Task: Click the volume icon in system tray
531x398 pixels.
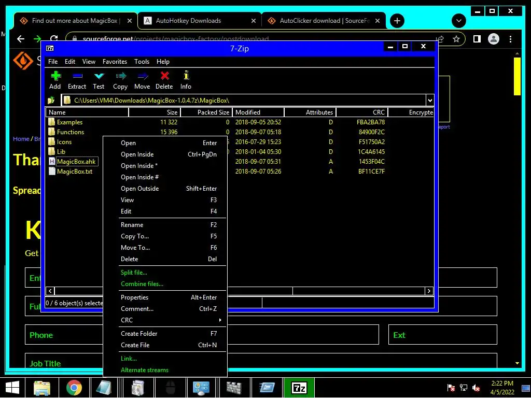Action: (x=476, y=388)
